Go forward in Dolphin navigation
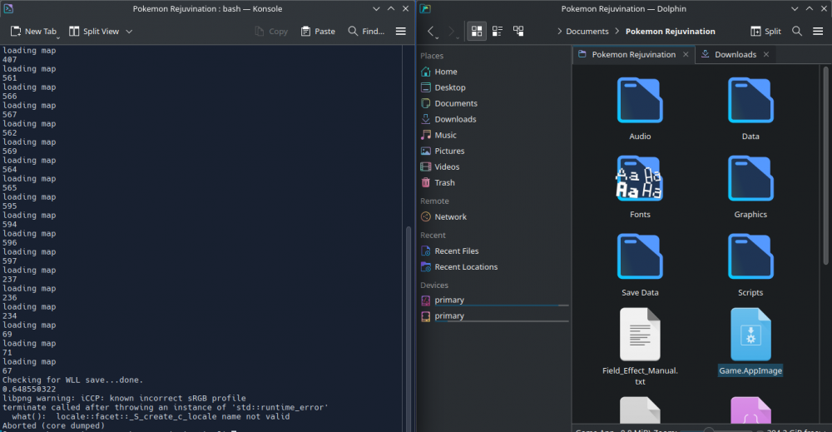 point(451,32)
